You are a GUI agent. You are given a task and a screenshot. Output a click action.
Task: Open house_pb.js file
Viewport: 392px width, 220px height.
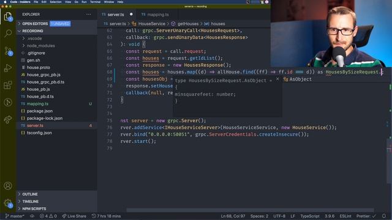(x=38, y=89)
